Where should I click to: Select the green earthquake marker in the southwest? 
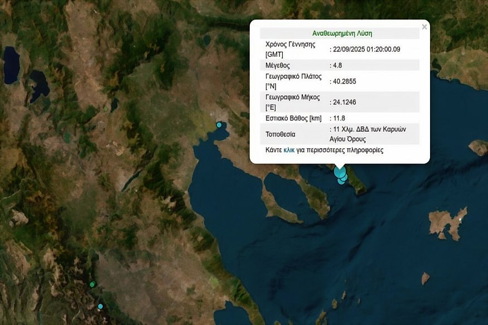tap(92, 284)
